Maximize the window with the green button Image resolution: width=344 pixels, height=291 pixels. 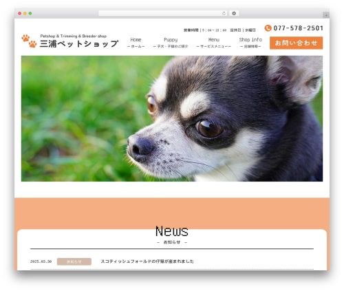point(30,14)
